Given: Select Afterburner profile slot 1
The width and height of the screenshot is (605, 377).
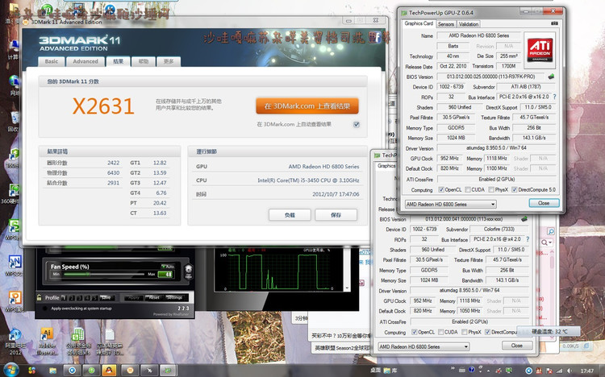Looking at the screenshot, I should [65, 297].
